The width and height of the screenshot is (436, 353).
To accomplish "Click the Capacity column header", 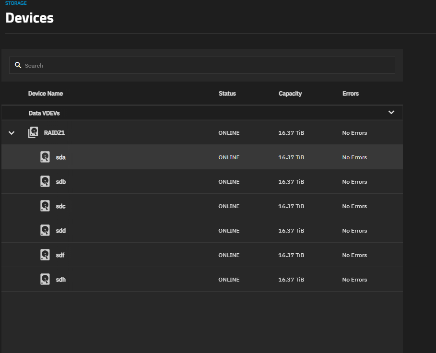I will pyautogui.click(x=290, y=94).
